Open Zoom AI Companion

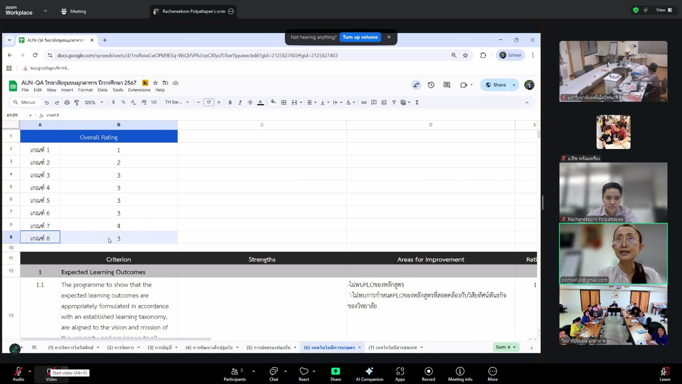click(x=369, y=374)
